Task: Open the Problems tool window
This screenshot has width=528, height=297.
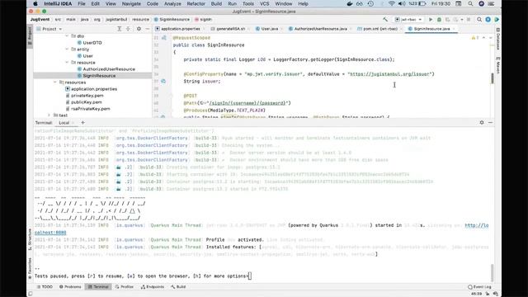Action: click(70, 287)
